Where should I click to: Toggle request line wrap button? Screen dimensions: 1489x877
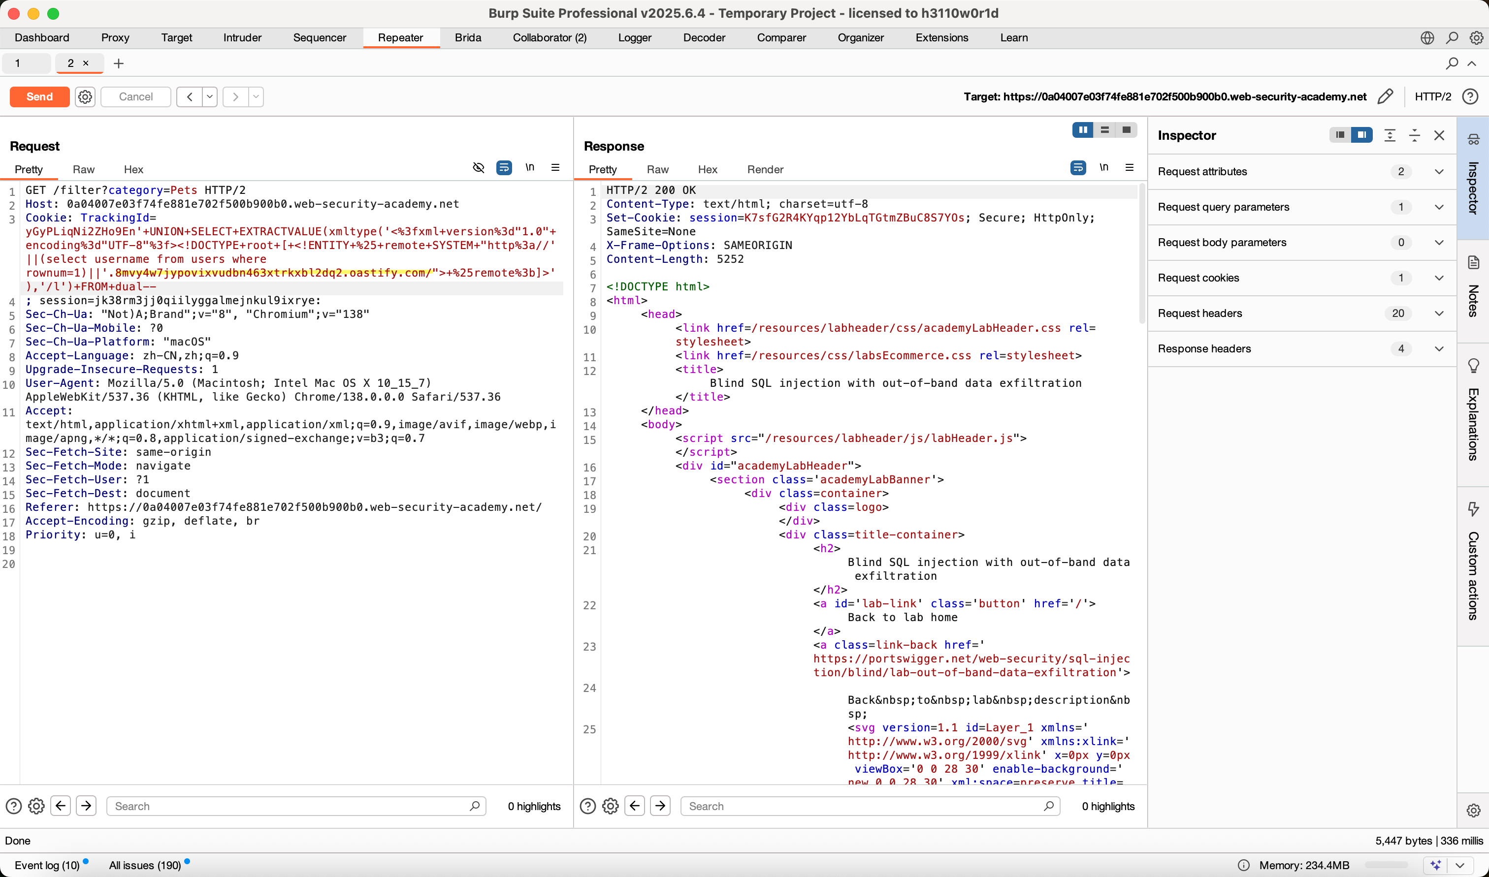(504, 167)
